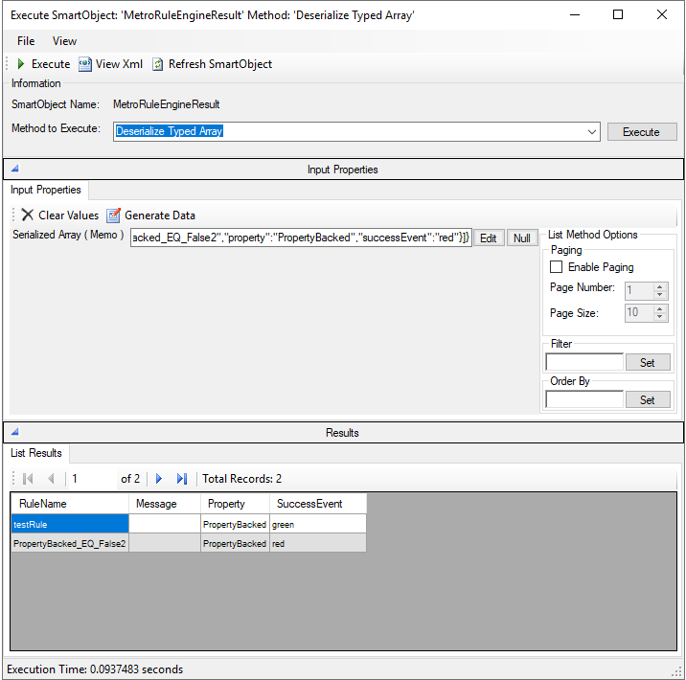
Task: Close the Execute SmartObject window
Action: (661, 14)
